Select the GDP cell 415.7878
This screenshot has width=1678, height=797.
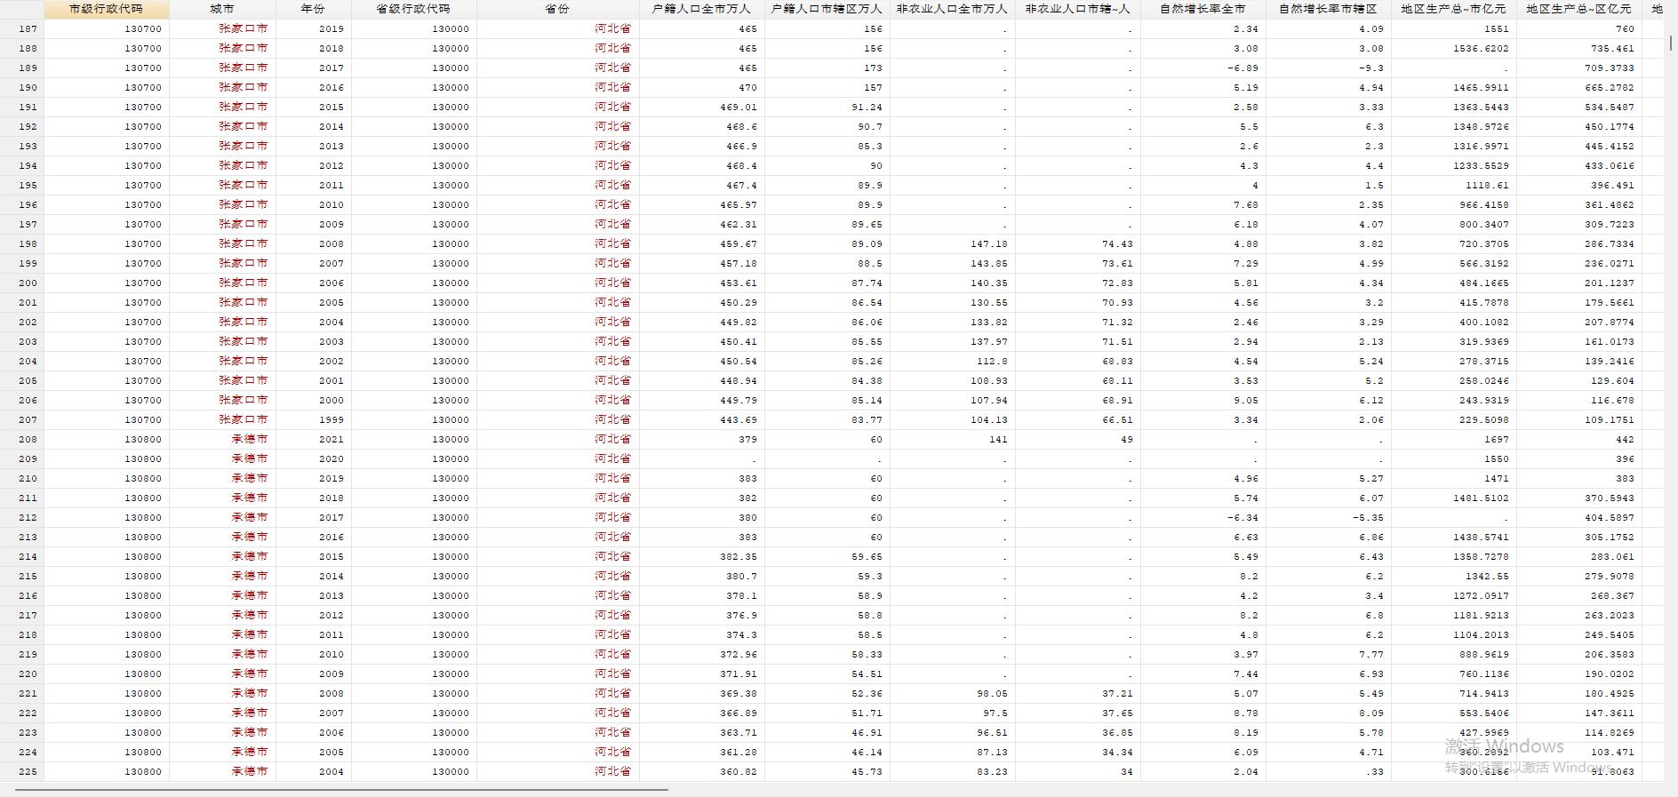tap(1453, 303)
